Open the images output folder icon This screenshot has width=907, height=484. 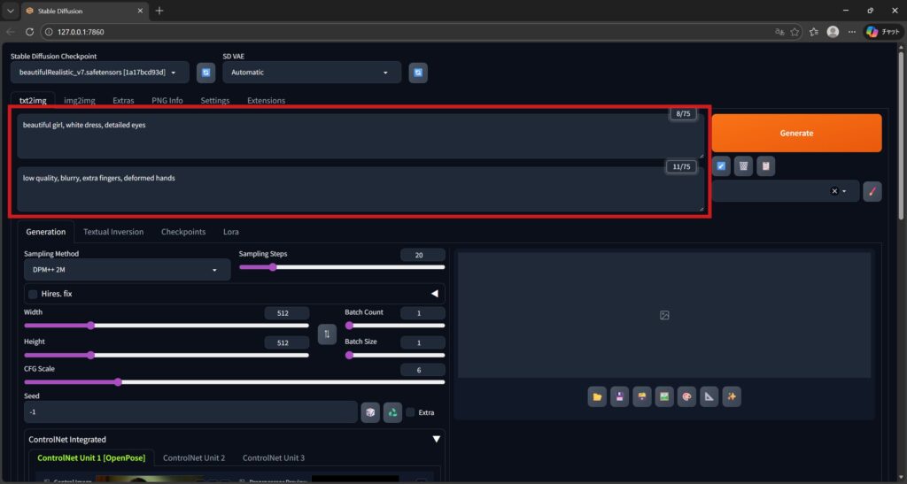click(x=597, y=397)
